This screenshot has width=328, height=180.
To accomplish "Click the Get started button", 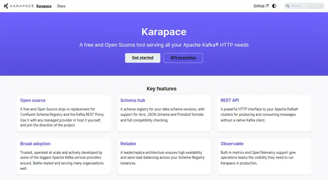I will click(143, 58).
